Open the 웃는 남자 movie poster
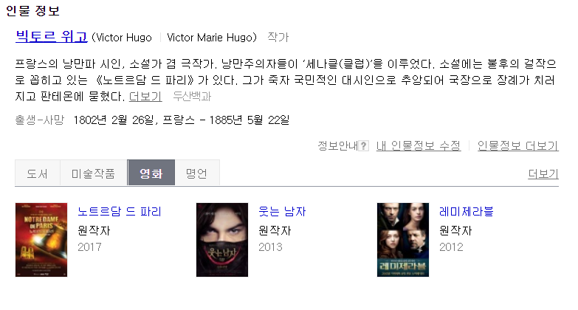This screenshot has width=578, height=310. pyautogui.click(x=222, y=240)
